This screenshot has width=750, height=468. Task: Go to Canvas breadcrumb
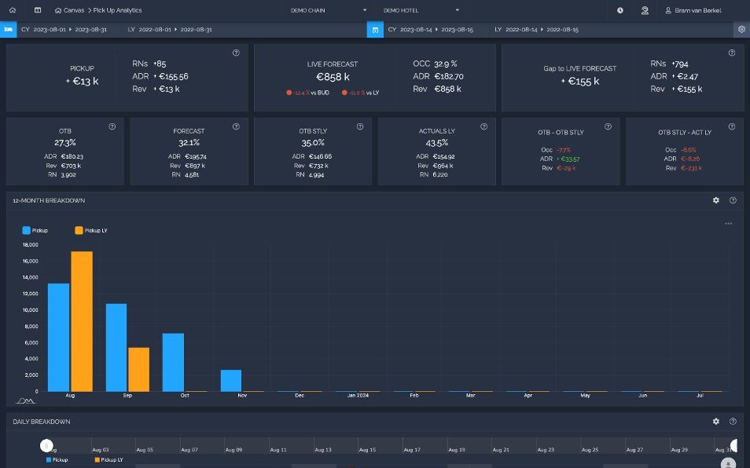coord(69,10)
